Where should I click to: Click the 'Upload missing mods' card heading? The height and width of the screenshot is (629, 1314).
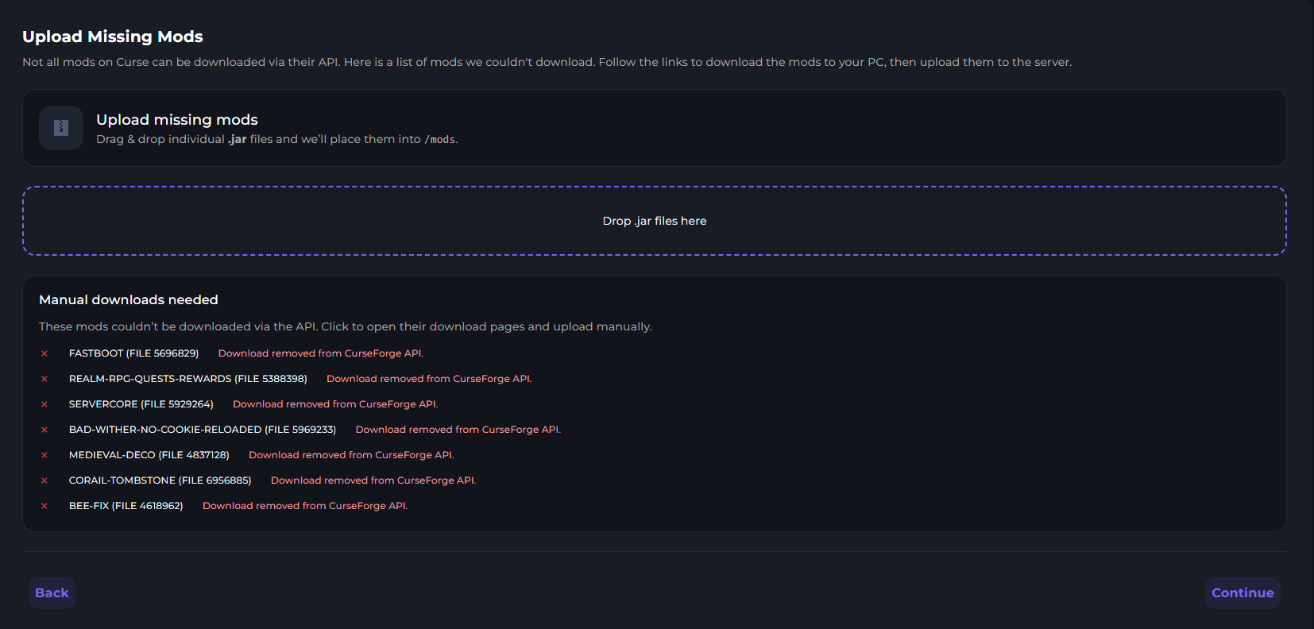(x=177, y=120)
